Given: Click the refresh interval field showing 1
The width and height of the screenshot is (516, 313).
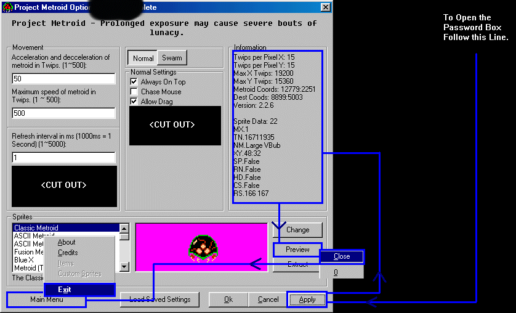Looking at the screenshot, I should [x=63, y=157].
